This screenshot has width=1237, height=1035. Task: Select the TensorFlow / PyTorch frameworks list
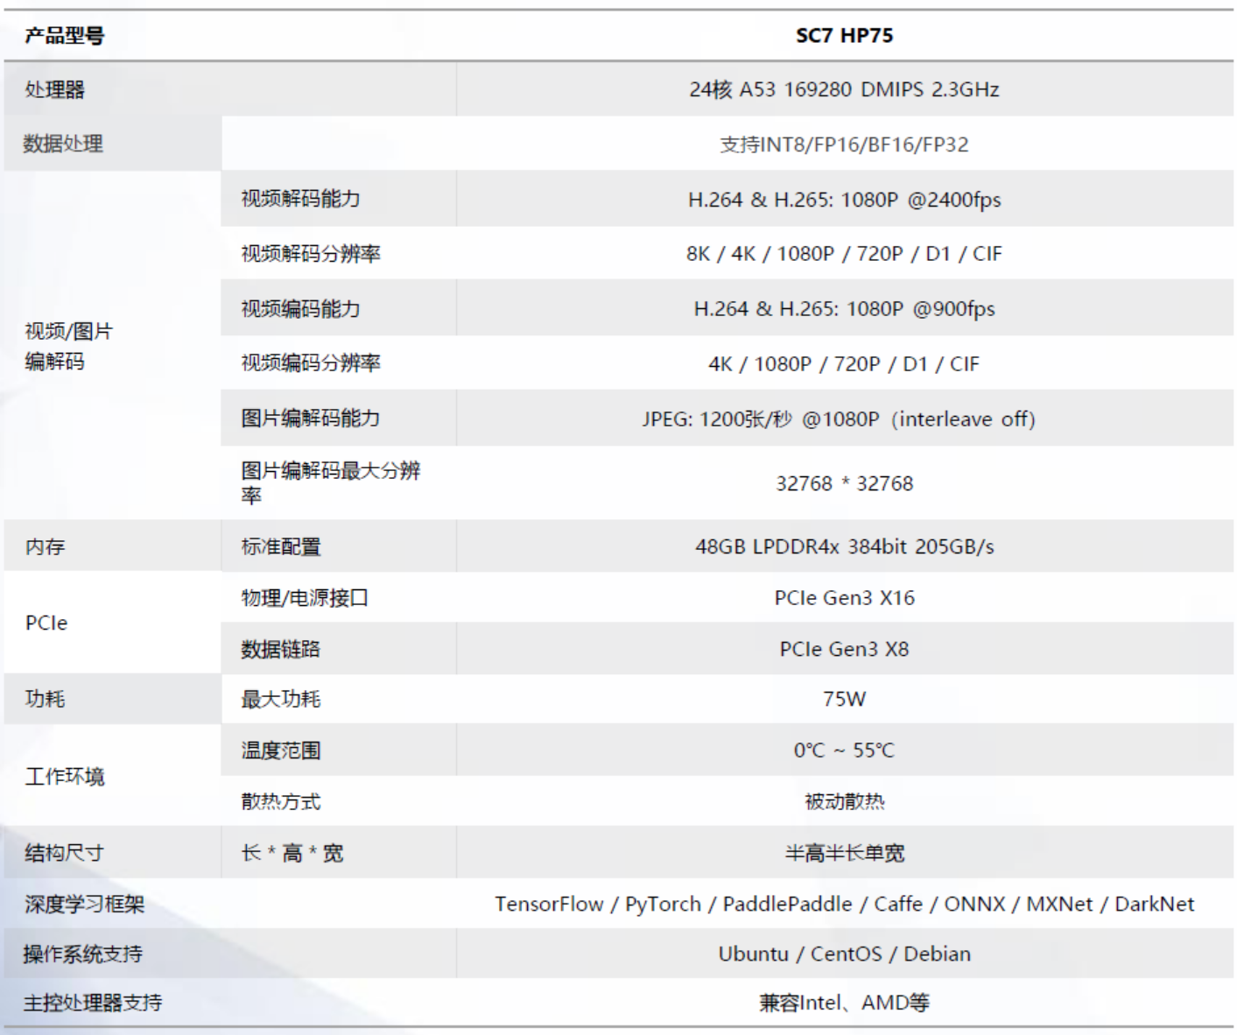pos(844,905)
